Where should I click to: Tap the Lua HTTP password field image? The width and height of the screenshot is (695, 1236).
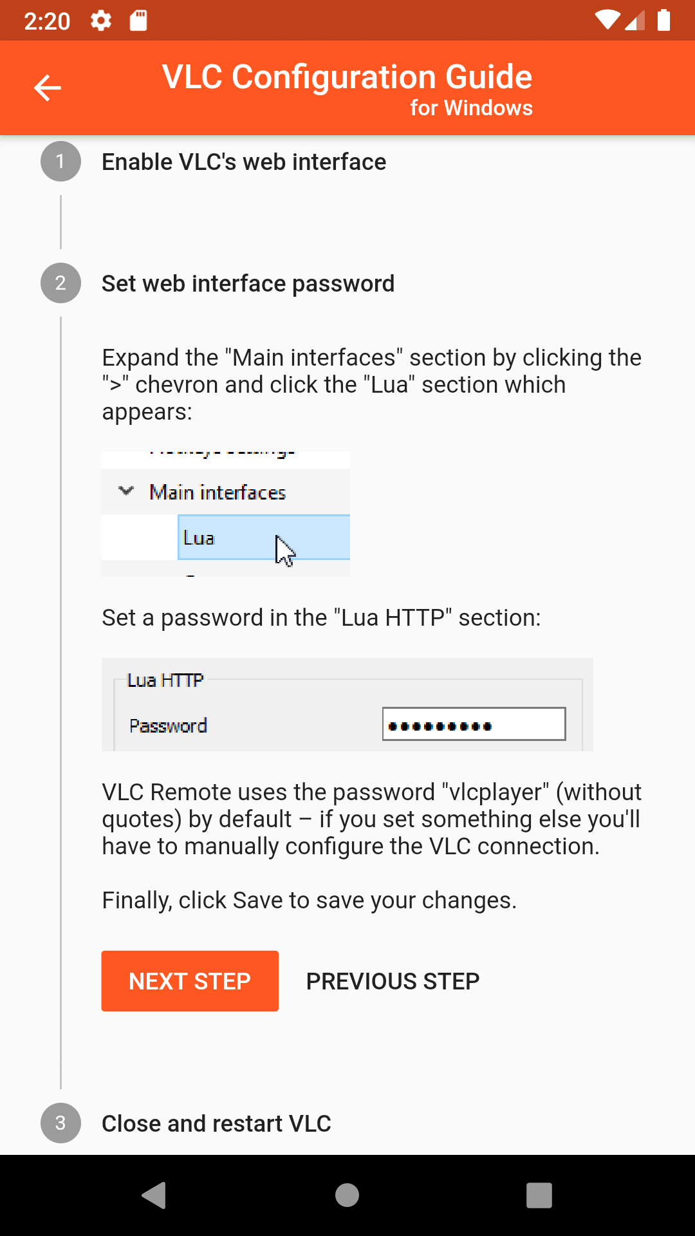pyautogui.click(x=474, y=724)
